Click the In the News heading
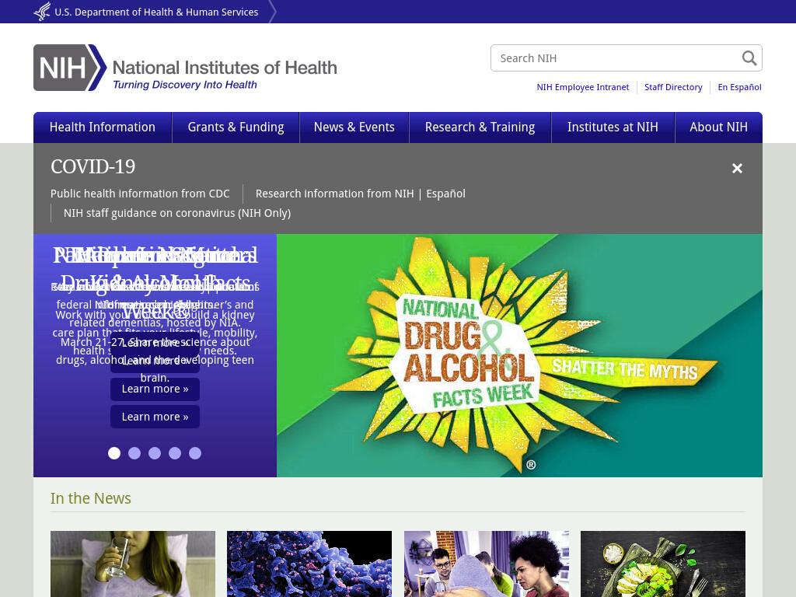 click(x=90, y=498)
